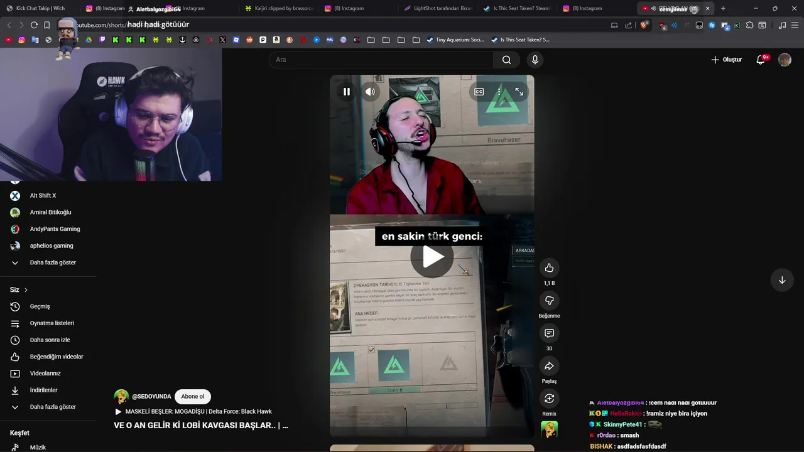This screenshot has width=804, height=452.
Task: Remix this Short
Action: (x=549, y=399)
